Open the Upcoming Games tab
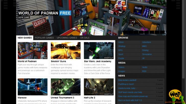 coord(67,38)
